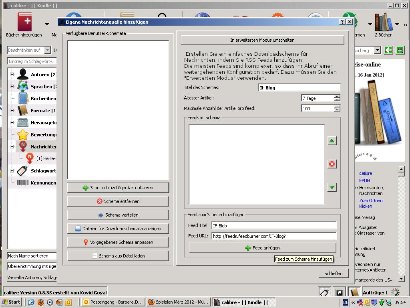Increase the Ältester Artikel value
The image size is (410, 308).
pos(337,96)
